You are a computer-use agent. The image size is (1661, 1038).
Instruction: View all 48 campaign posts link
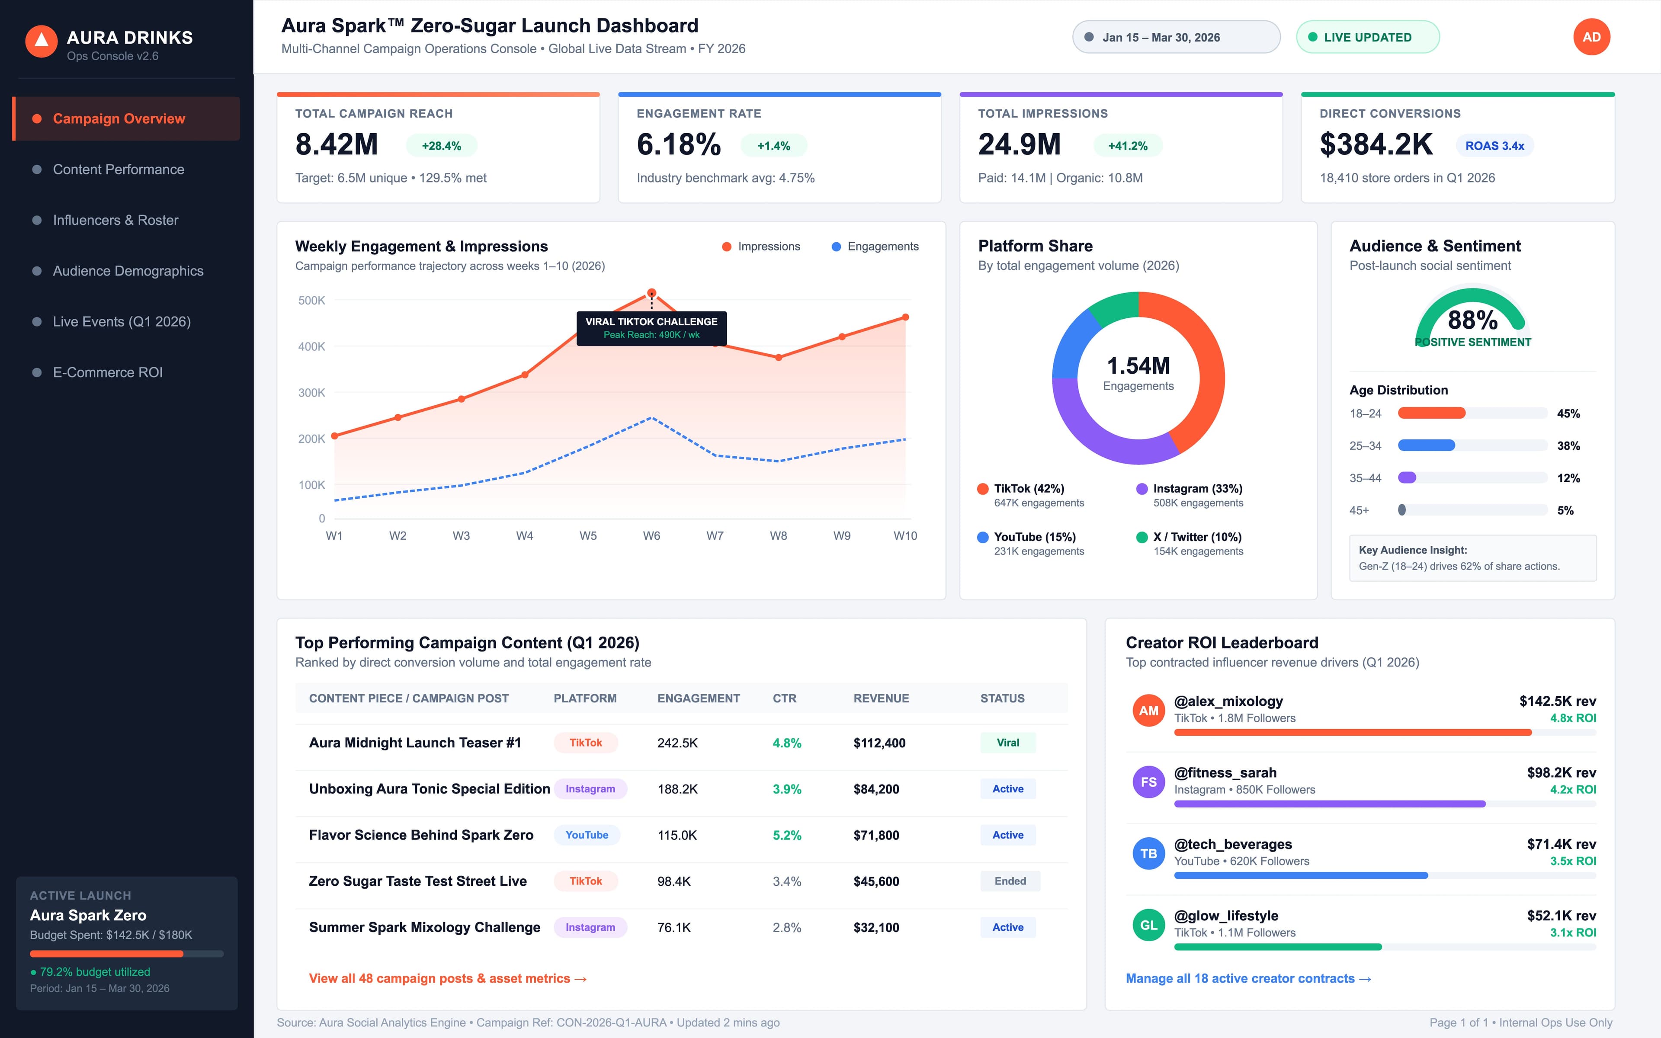pyautogui.click(x=448, y=978)
